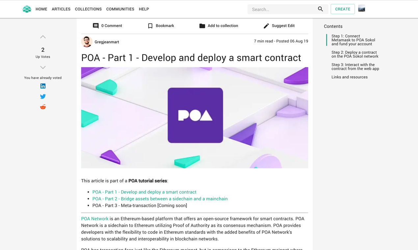Image resolution: width=418 pixels, height=250 pixels.
Task: Select Add to collection
Action: click(223, 26)
